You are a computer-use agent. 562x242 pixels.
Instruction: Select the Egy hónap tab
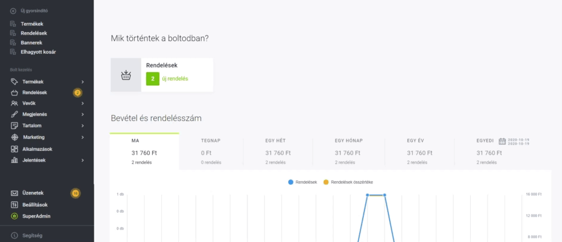349,151
